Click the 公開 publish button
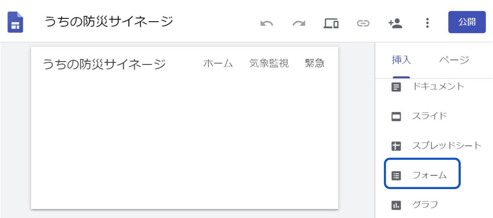The image size is (493, 218). pyautogui.click(x=467, y=22)
